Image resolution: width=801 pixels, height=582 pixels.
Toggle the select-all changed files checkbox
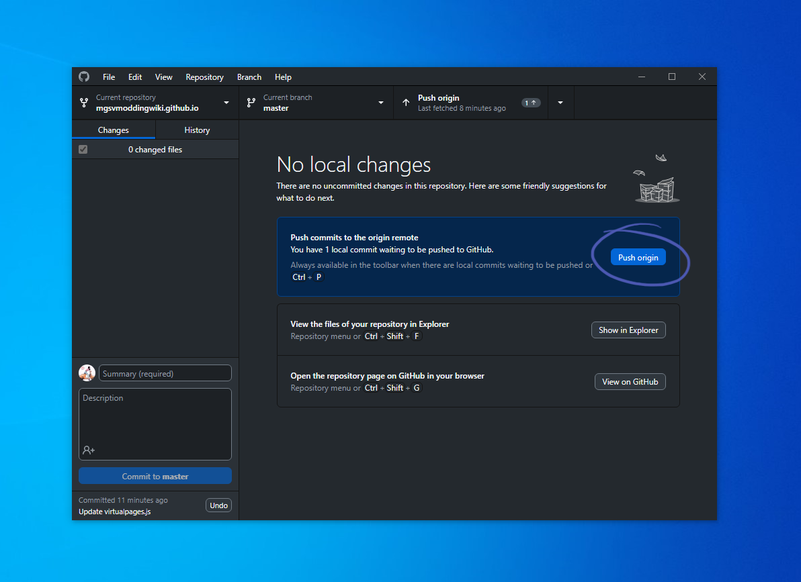(83, 149)
